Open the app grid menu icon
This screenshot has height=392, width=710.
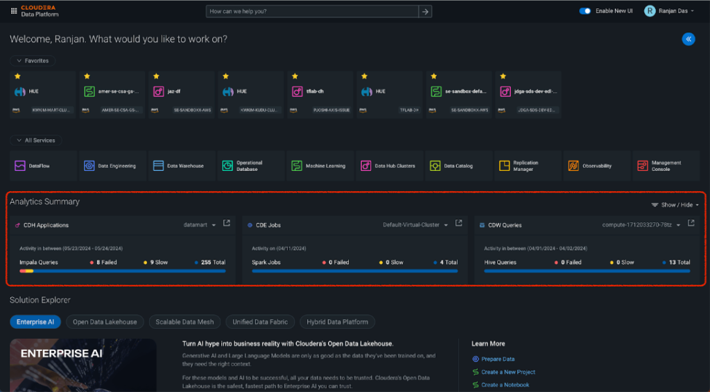pyautogui.click(x=14, y=11)
